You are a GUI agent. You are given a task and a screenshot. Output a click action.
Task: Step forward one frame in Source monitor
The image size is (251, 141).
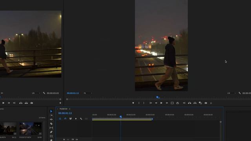pos(9,103)
